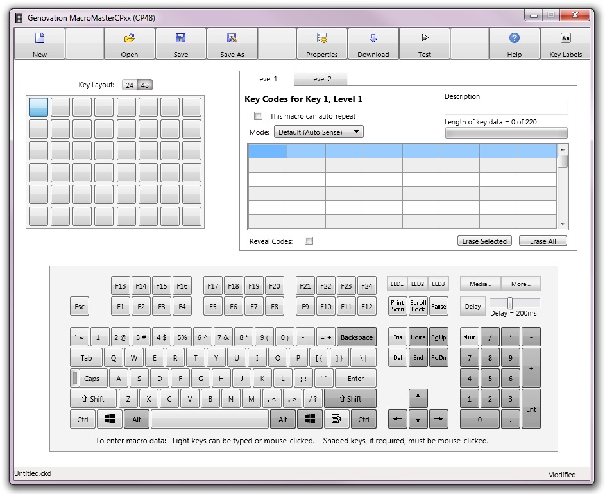Viewport: 605px width, 494px height.
Task: Open the More... key options
Action: [521, 284]
